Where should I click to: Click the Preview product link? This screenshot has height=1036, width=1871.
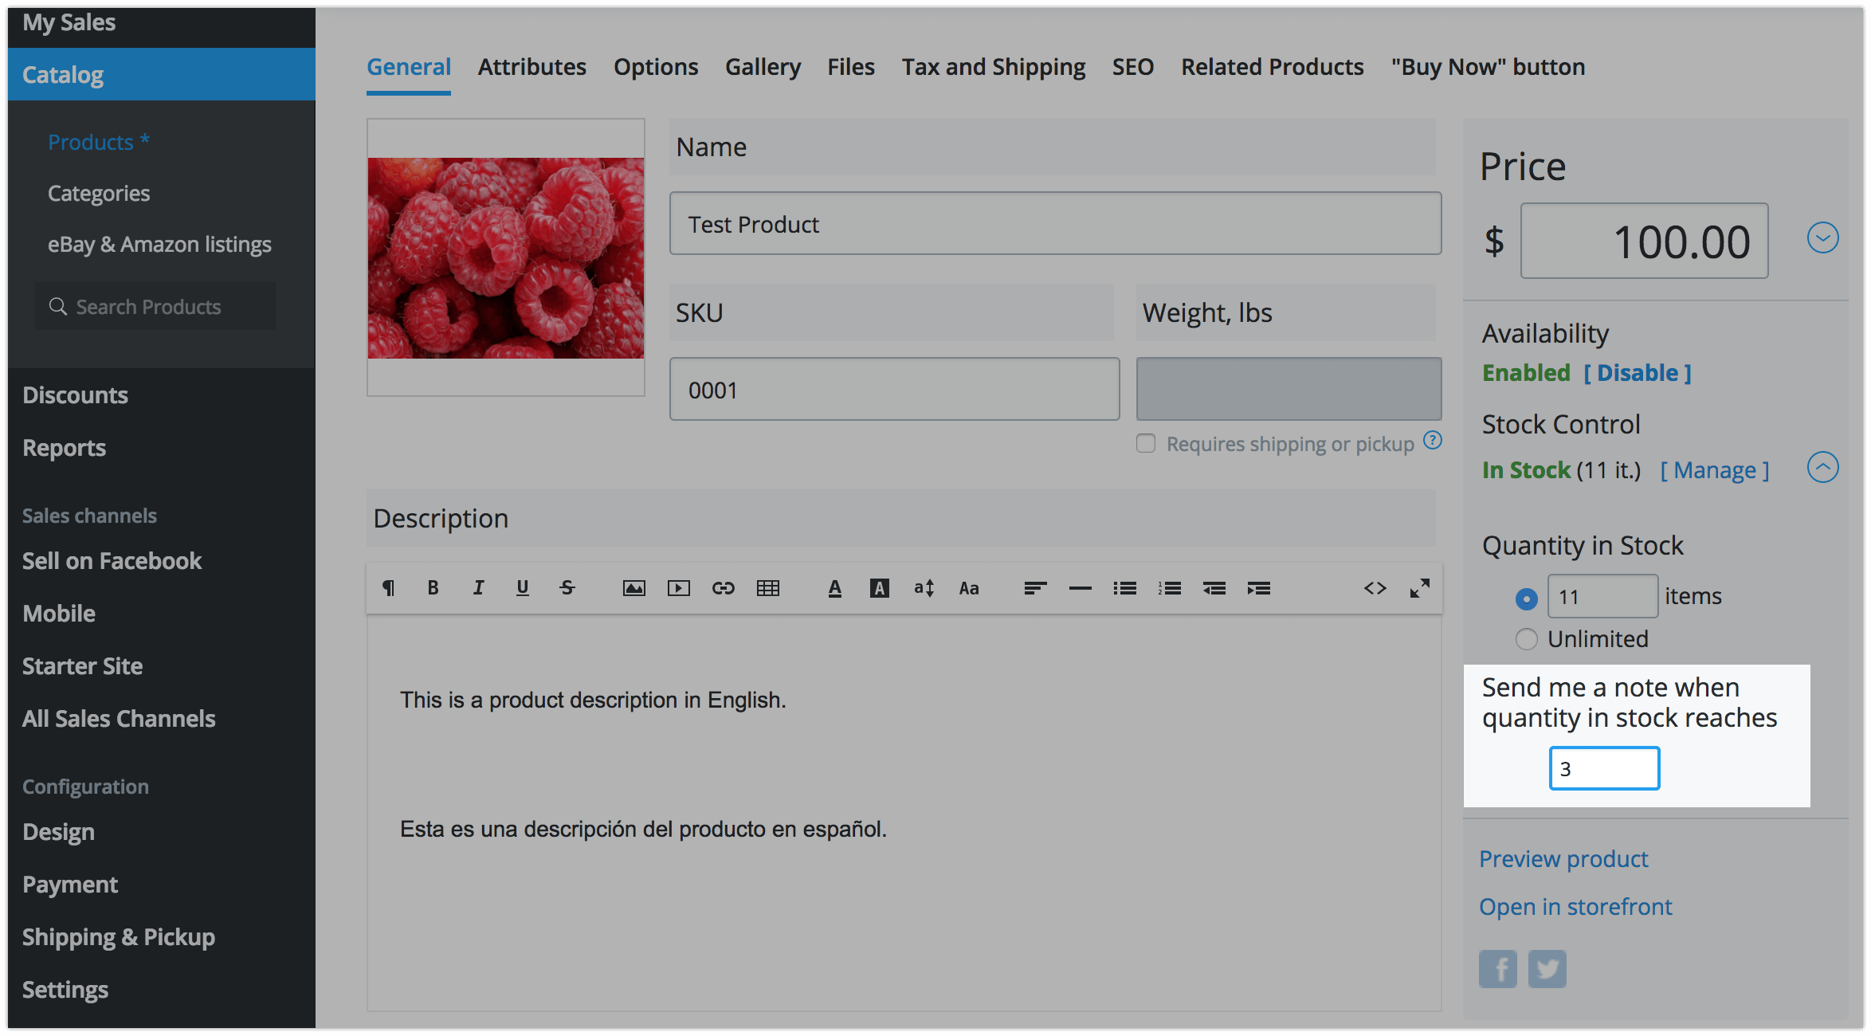(1563, 859)
